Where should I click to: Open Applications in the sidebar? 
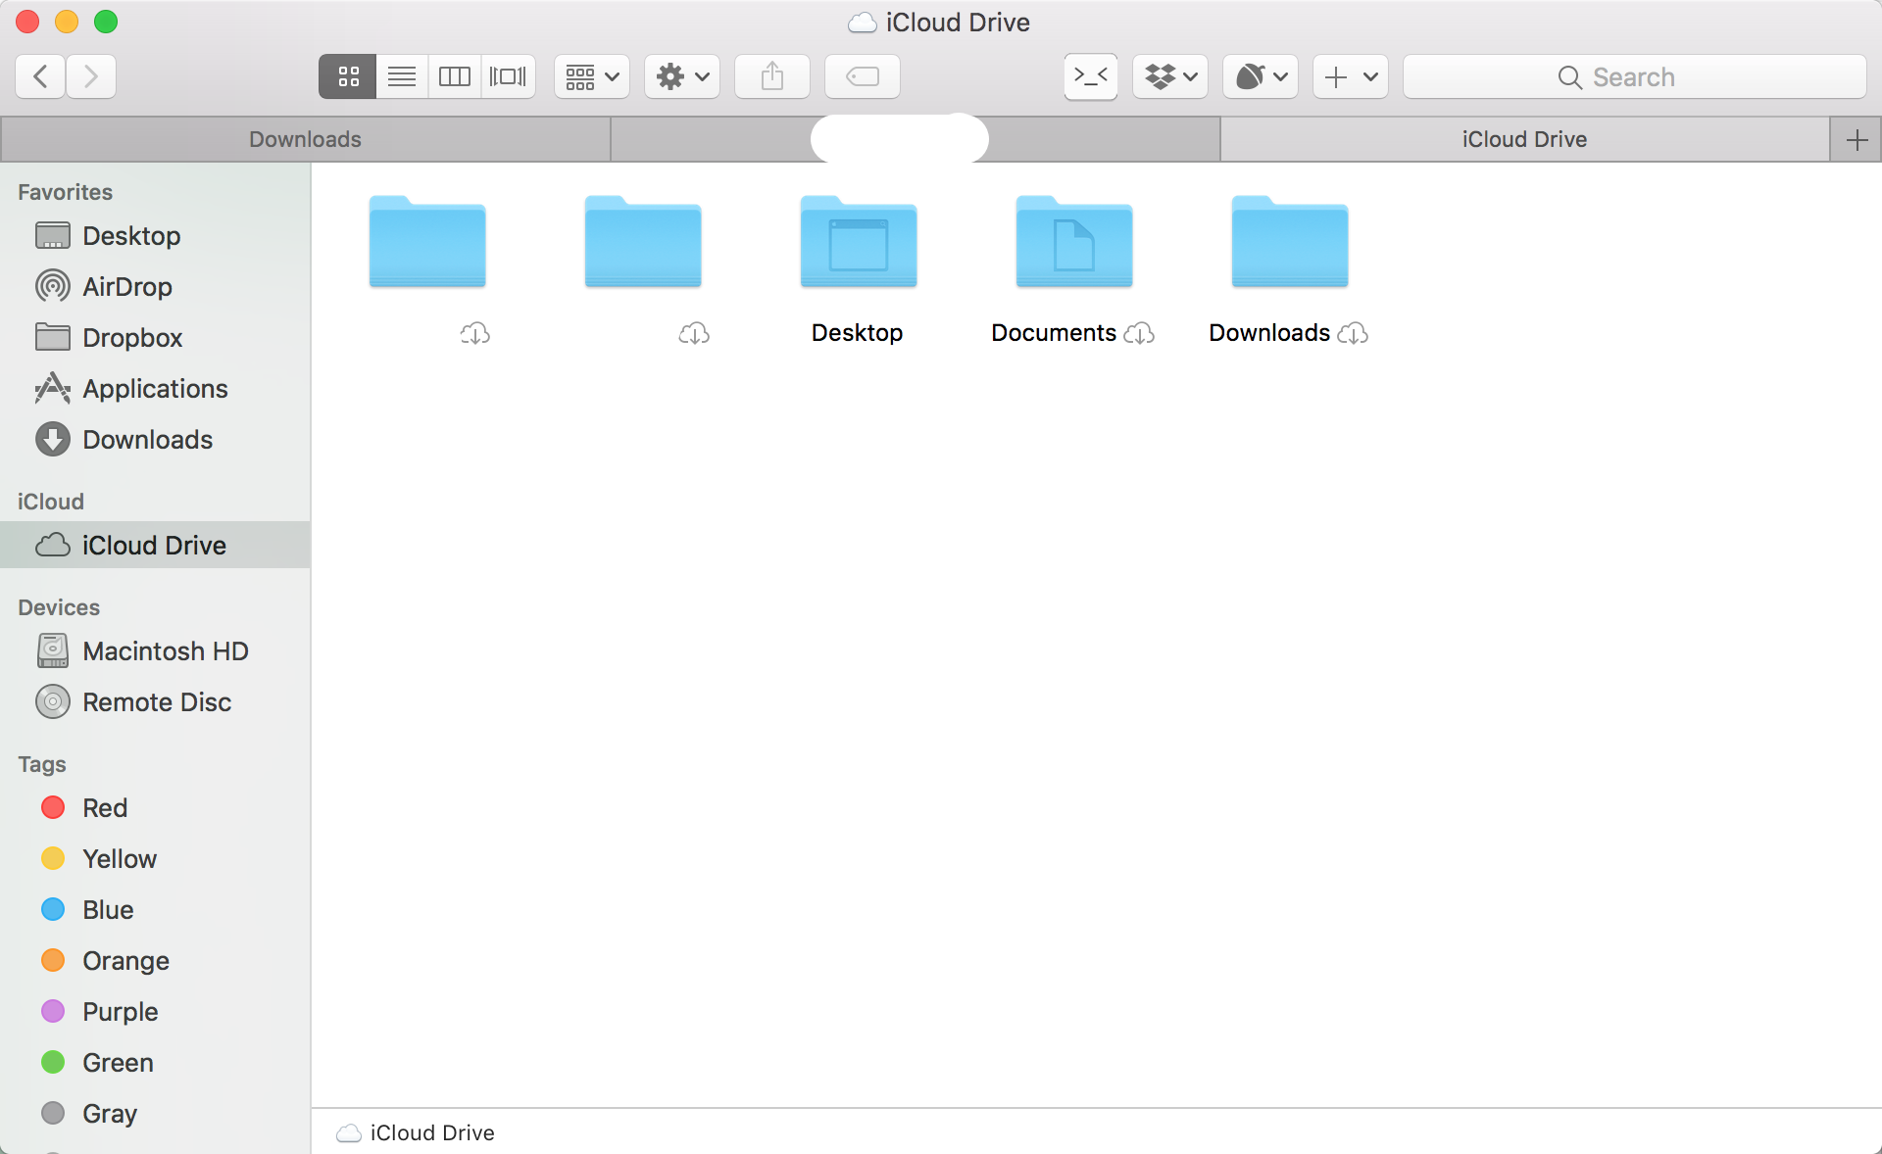click(x=155, y=389)
